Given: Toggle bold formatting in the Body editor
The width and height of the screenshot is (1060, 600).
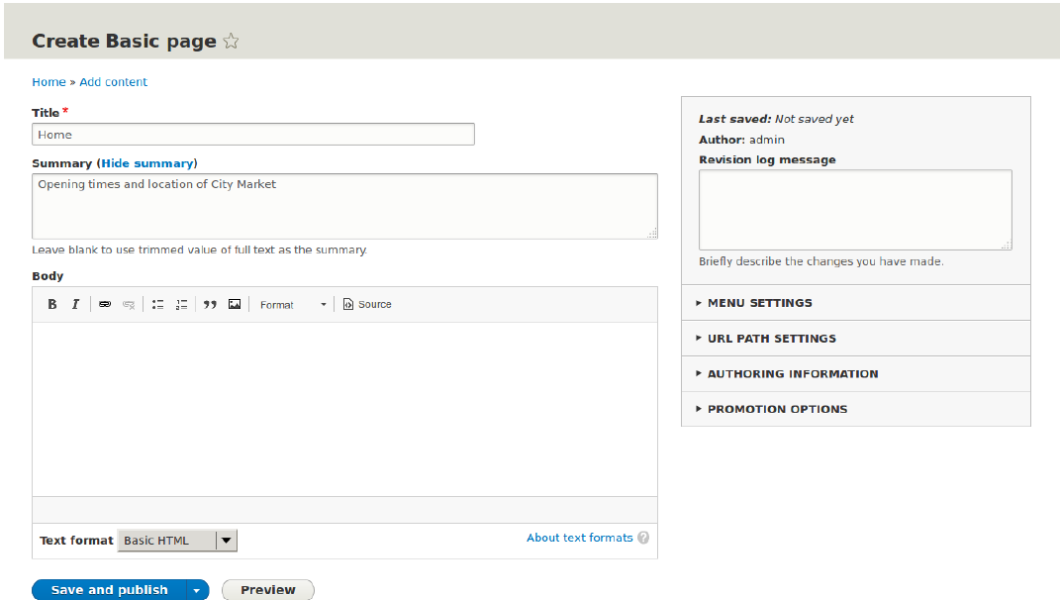Looking at the screenshot, I should pyautogui.click(x=51, y=305).
